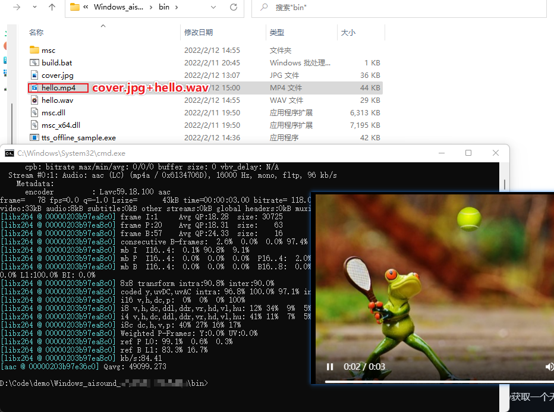Select the hello.mp4 video file icon
This screenshot has width=554, height=412.
coord(34,87)
